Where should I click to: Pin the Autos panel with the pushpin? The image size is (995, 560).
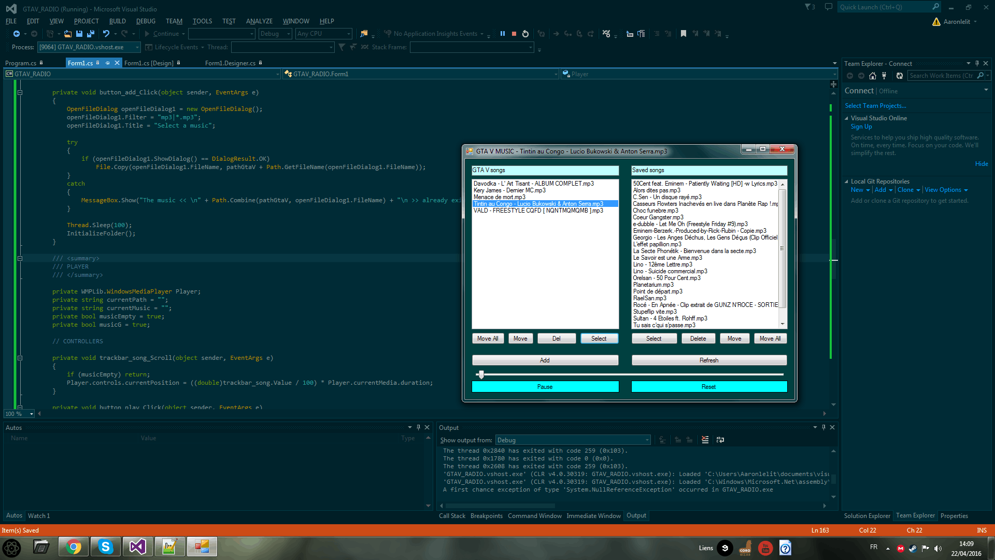(x=418, y=427)
